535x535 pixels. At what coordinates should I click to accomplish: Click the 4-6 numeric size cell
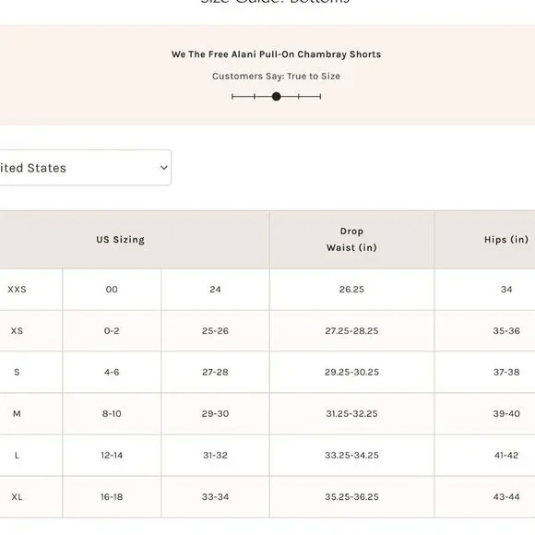click(x=112, y=372)
